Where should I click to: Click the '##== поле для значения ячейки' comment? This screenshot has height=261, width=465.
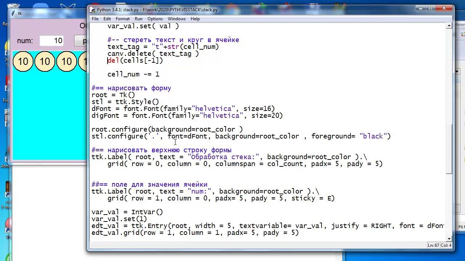[149, 185]
